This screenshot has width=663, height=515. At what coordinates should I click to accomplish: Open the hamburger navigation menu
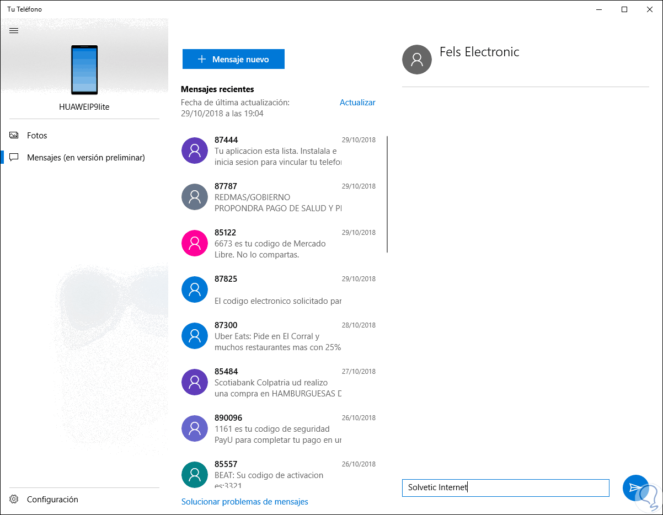pos(14,31)
